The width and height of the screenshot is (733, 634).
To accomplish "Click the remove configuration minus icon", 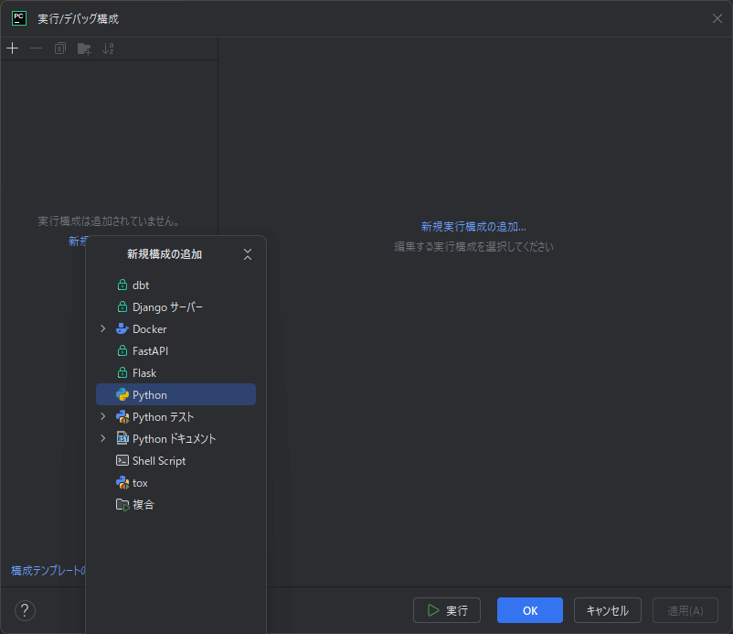I will [36, 48].
